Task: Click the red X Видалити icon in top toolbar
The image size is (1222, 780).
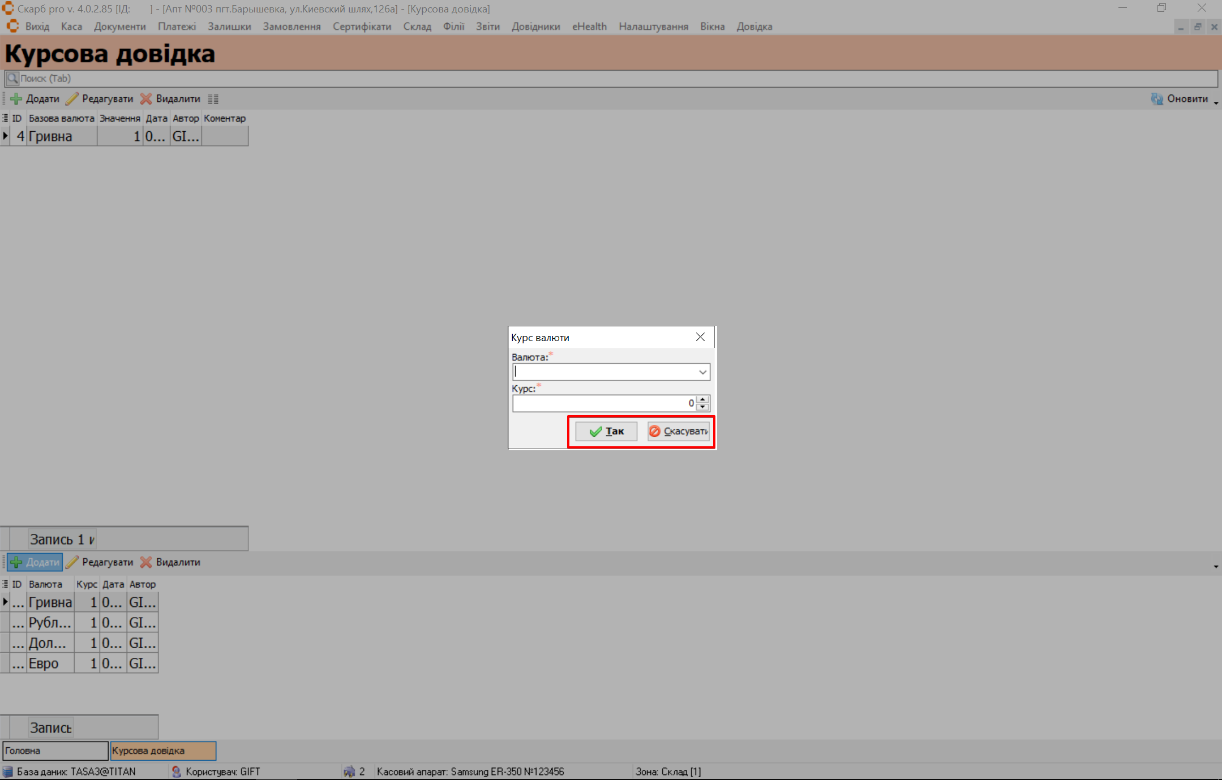Action: (146, 99)
